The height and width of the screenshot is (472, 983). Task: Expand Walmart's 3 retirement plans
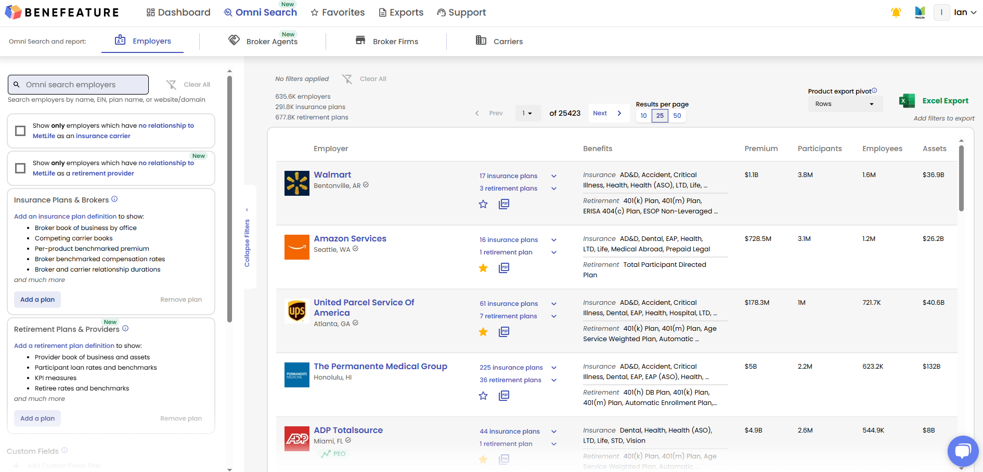tap(554, 188)
